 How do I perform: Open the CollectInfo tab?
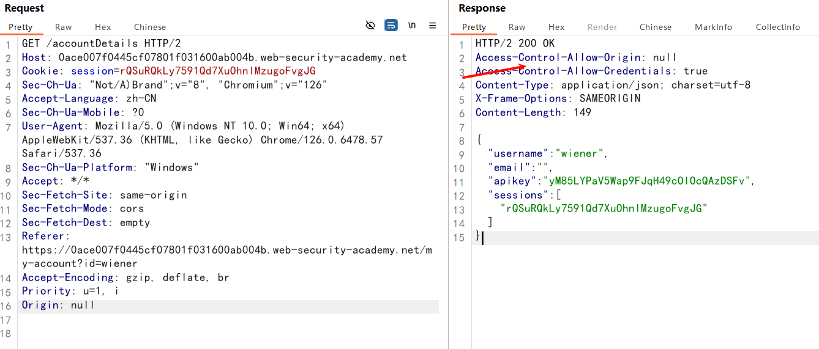(777, 27)
